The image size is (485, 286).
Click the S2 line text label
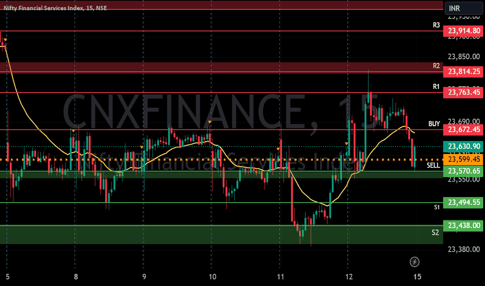[435, 232]
